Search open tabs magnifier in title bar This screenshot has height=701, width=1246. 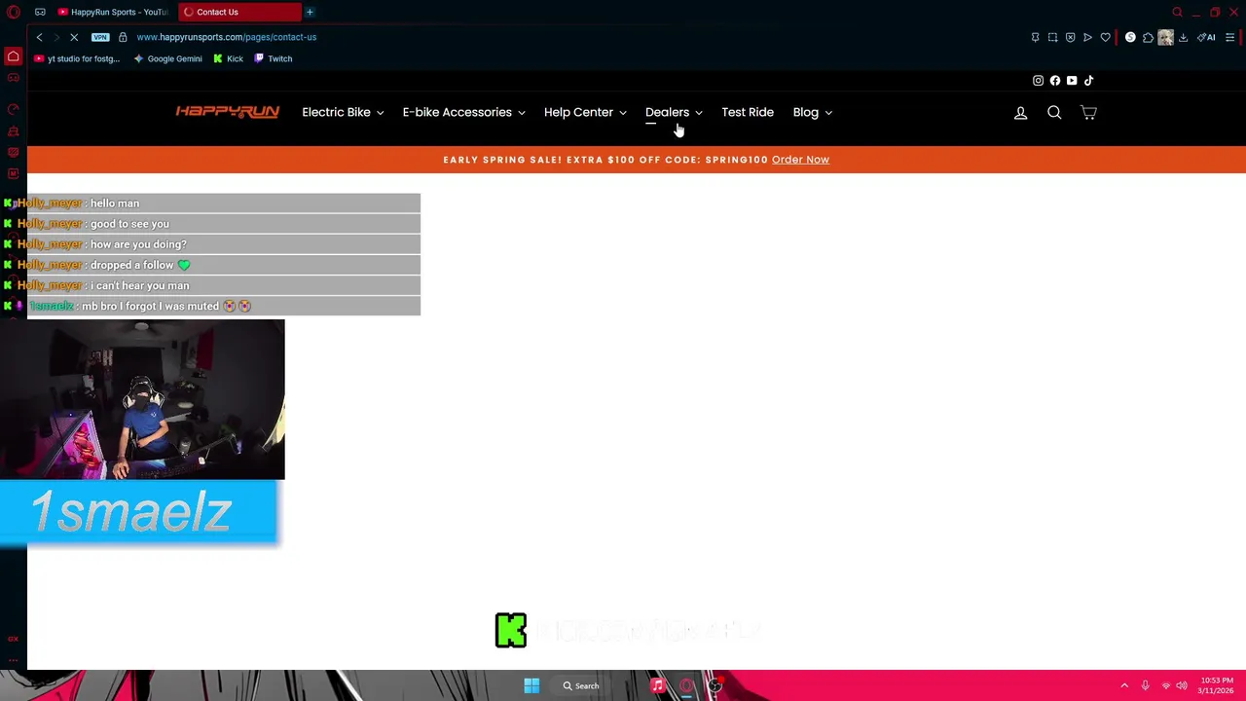1177,12
